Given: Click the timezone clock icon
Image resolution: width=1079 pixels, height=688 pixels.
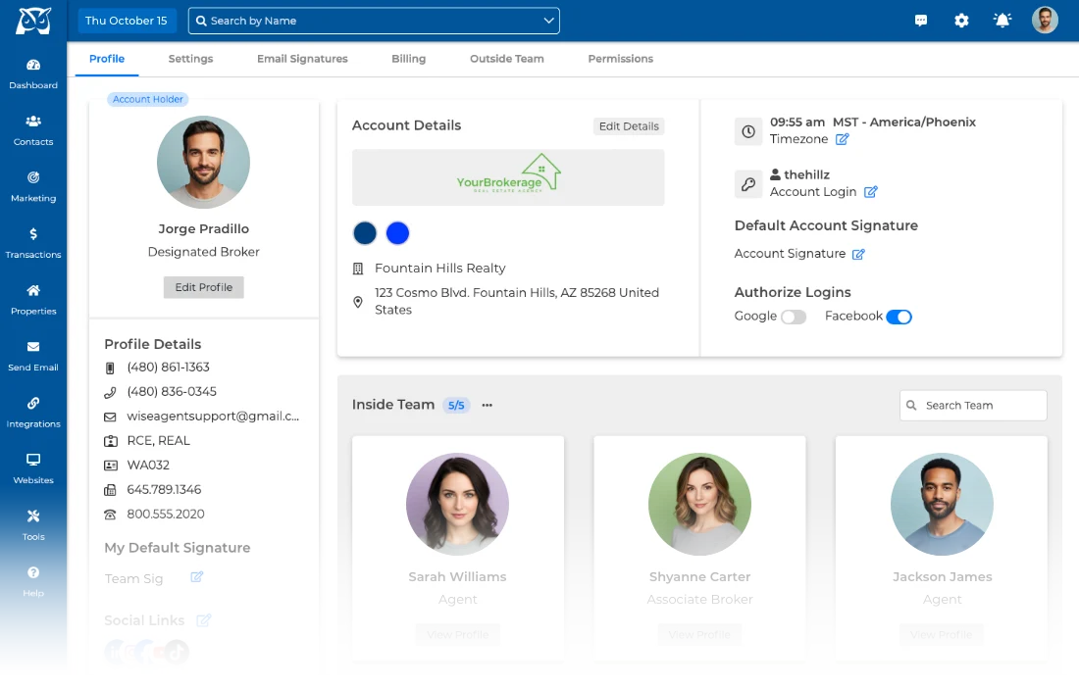Looking at the screenshot, I should (x=748, y=131).
